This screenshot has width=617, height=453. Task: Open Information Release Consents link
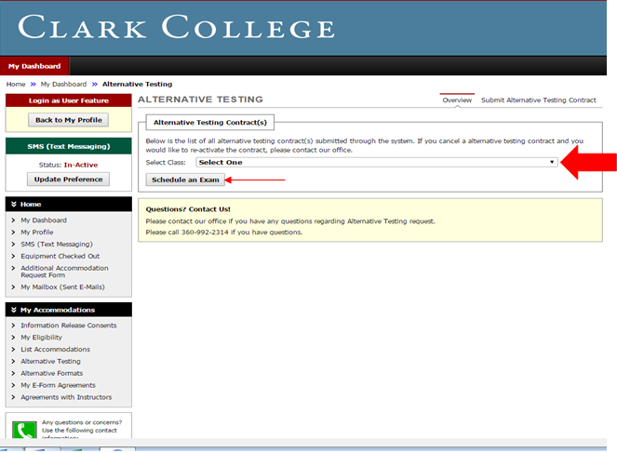click(69, 326)
